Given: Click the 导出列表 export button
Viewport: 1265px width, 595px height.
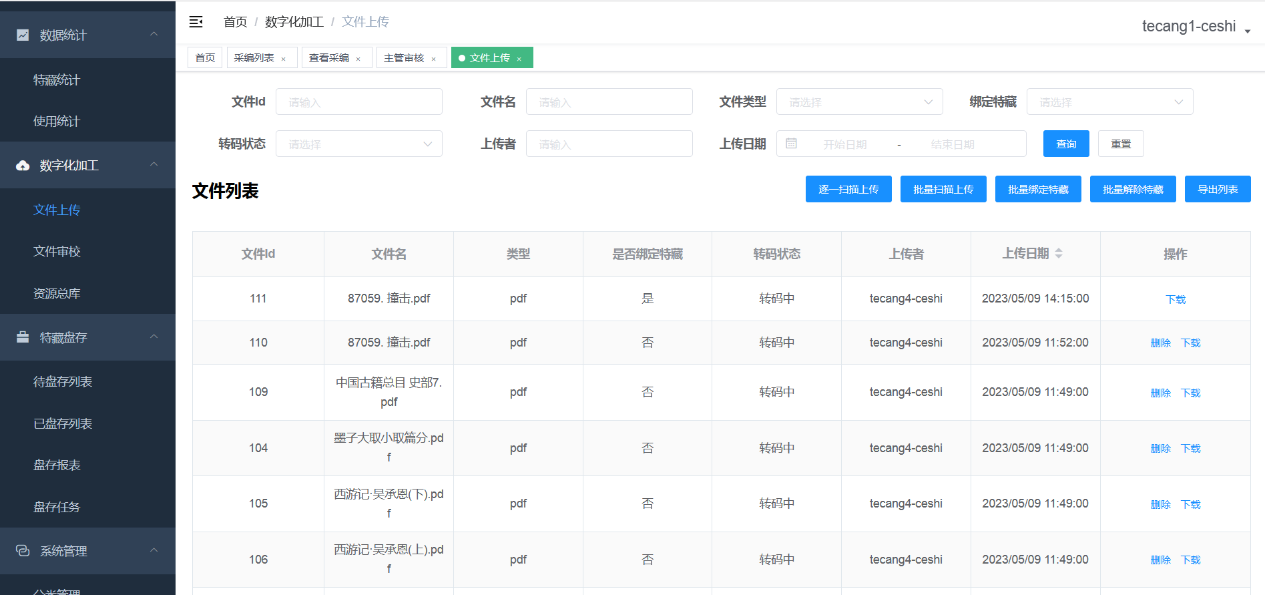Looking at the screenshot, I should coord(1218,189).
